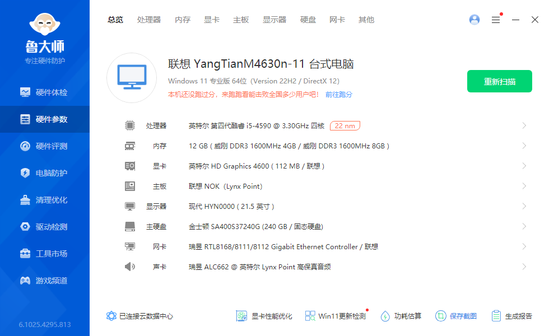This screenshot has width=549, height=336.
Task: Click the 22 nm badge
Action: [x=345, y=125]
